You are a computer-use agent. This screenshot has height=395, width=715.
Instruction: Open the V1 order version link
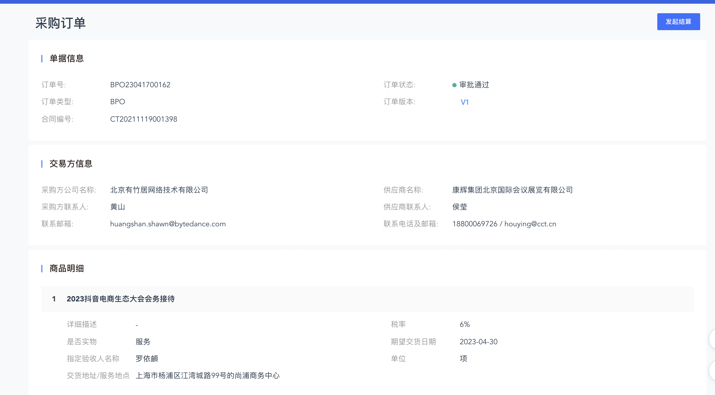[x=464, y=102]
